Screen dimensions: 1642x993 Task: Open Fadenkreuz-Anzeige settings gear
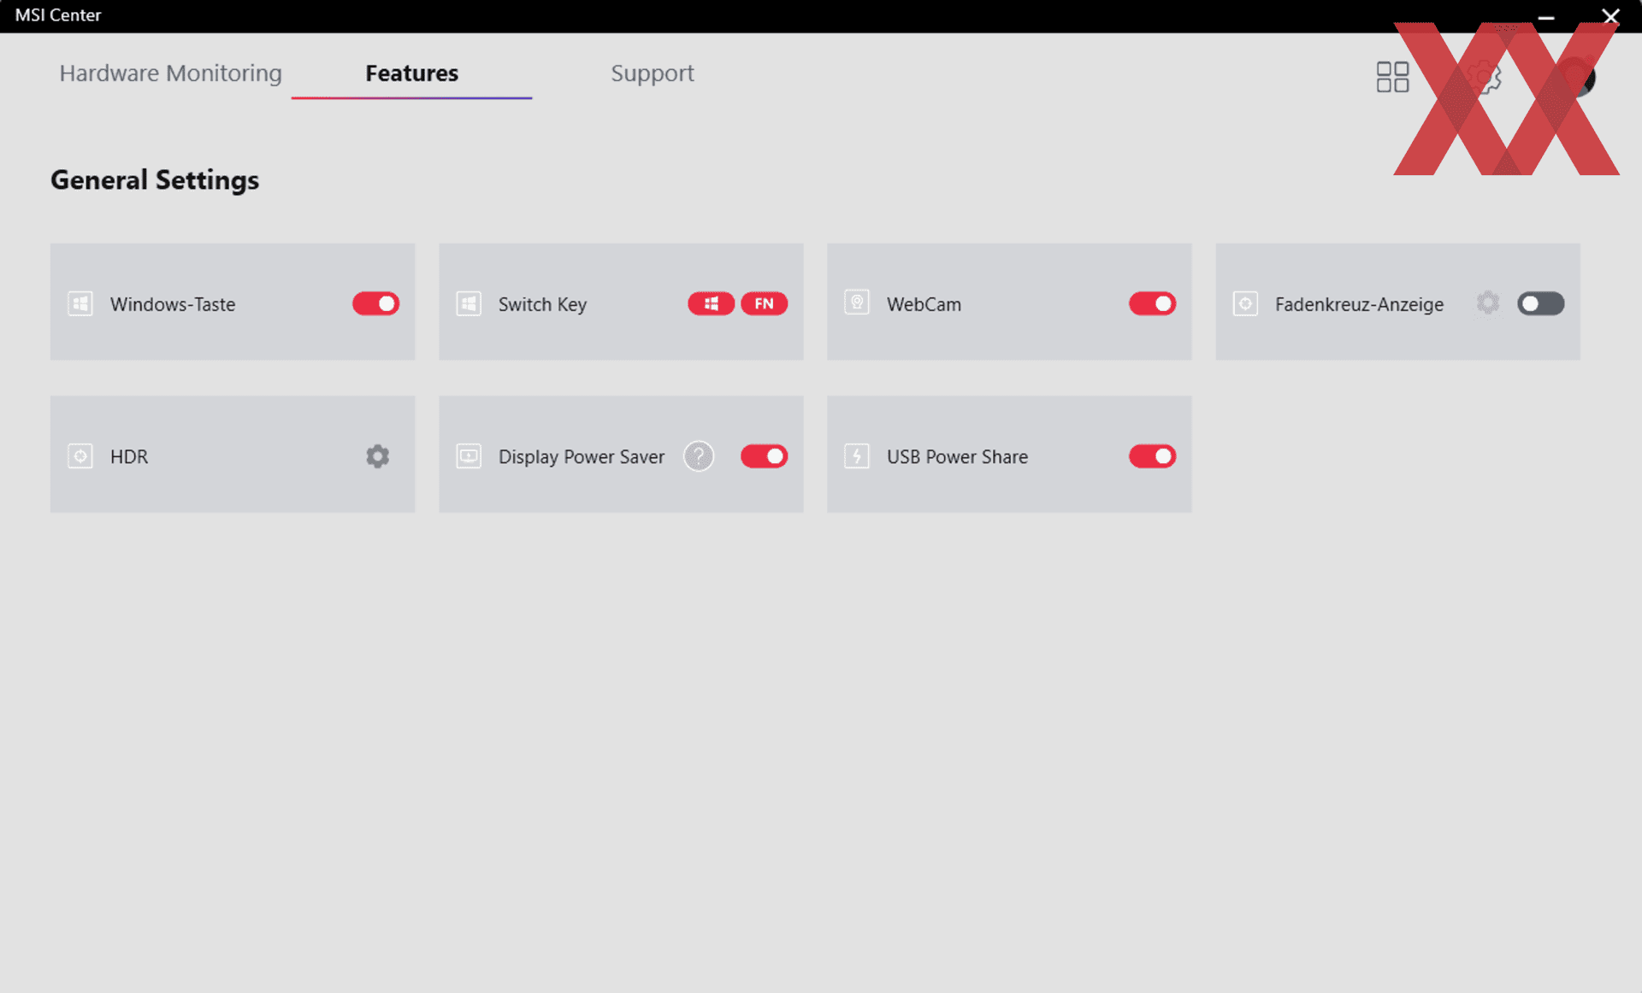tap(1488, 303)
